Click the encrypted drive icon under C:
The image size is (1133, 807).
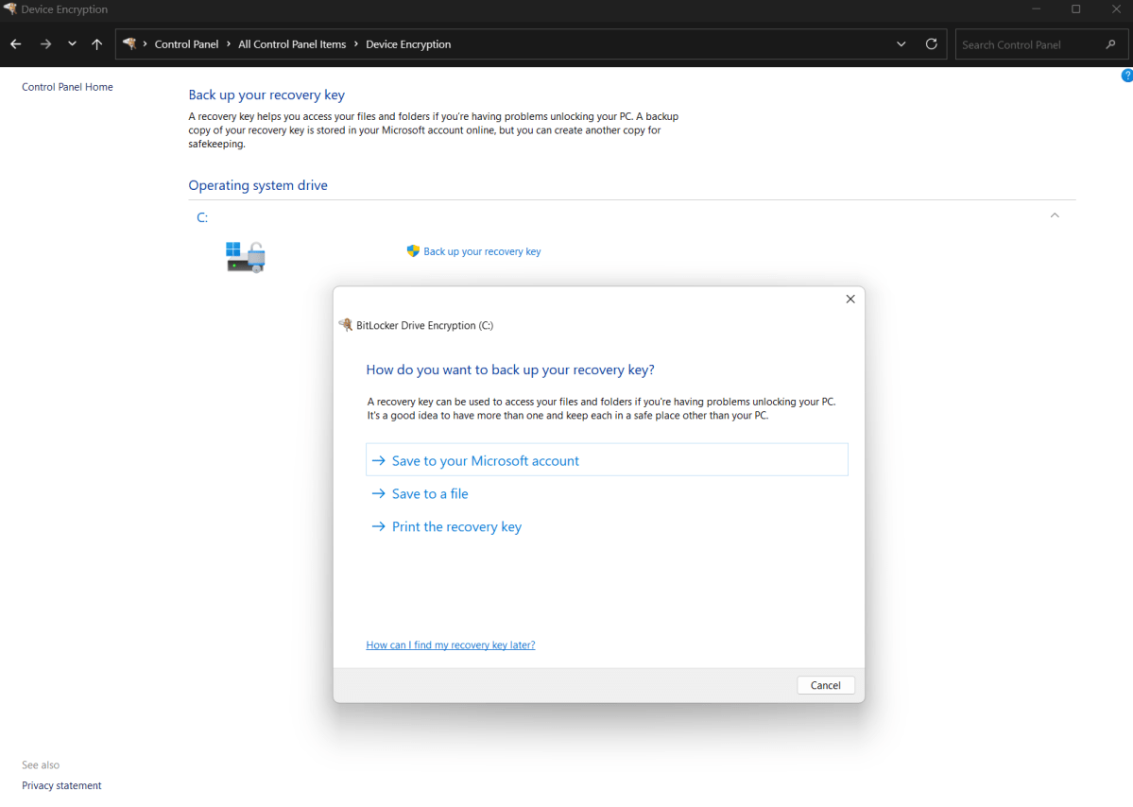(x=245, y=256)
